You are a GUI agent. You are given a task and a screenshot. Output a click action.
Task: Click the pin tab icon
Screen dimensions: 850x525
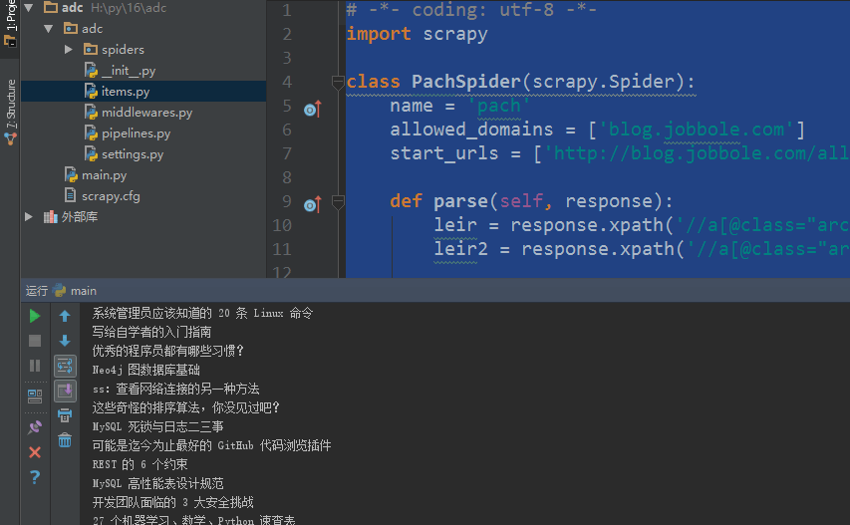click(35, 427)
